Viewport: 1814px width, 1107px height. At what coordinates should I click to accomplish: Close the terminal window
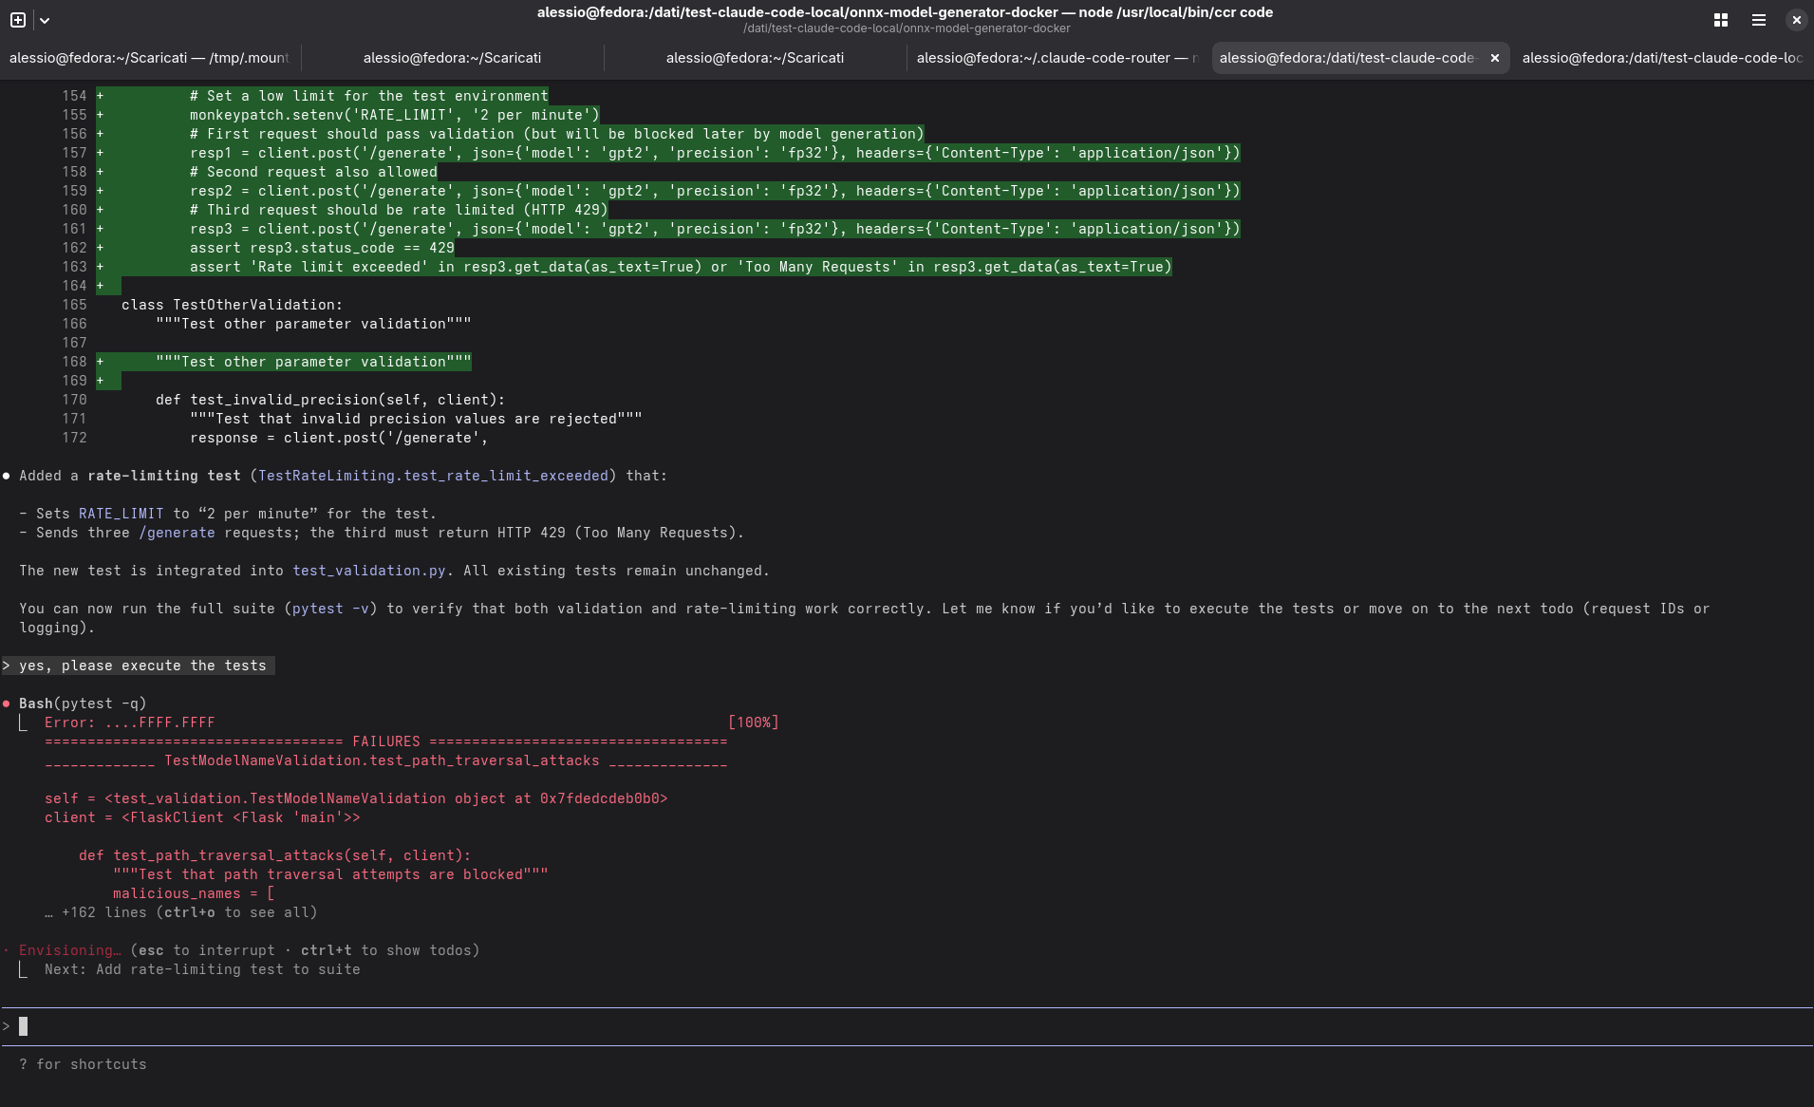1796,20
